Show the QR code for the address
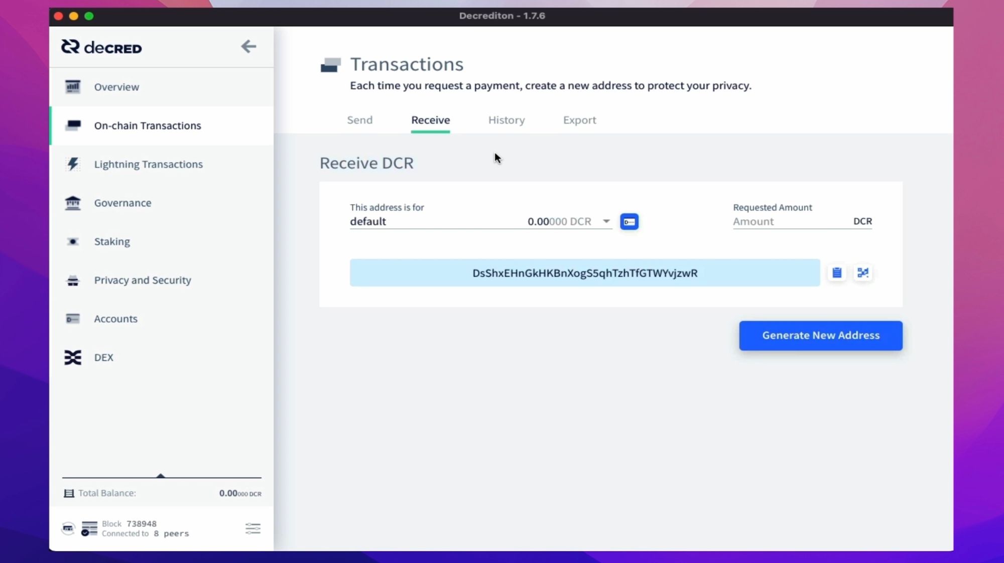The image size is (1004, 563). coord(862,272)
